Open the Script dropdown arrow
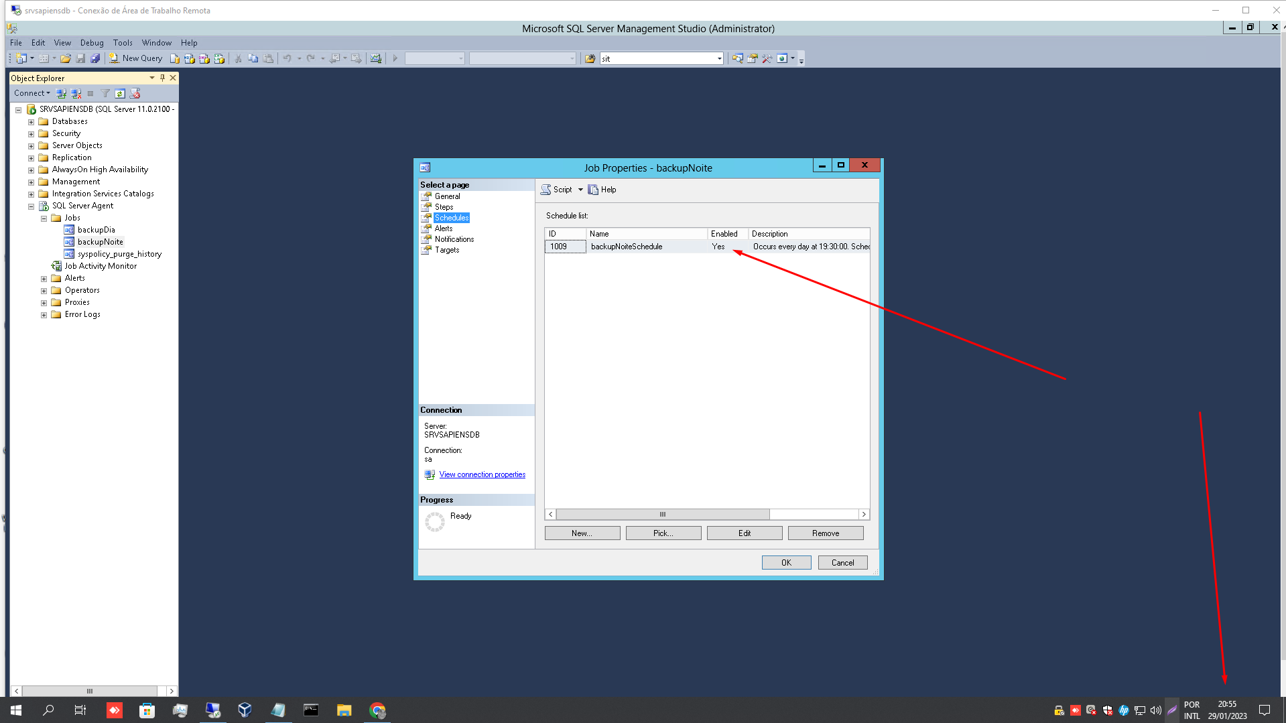This screenshot has height=723, width=1286. pyautogui.click(x=580, y=190)
